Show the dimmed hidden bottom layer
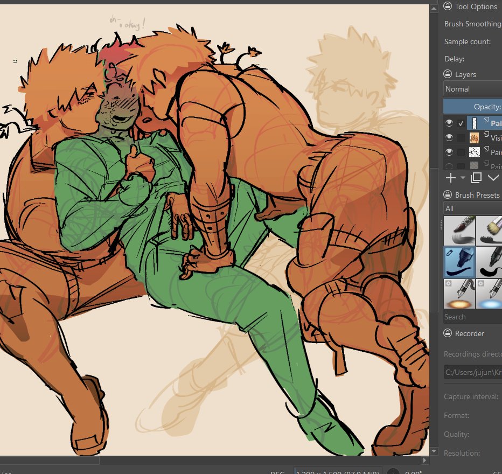 (449, 166)
